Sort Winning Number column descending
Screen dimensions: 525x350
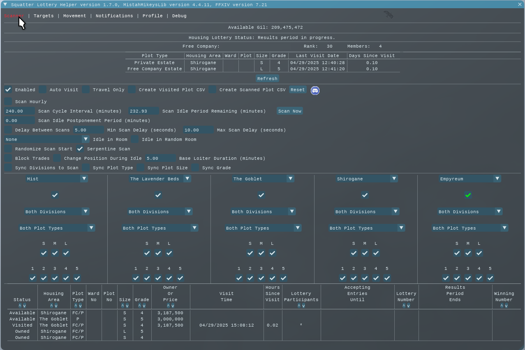(506, 306)
